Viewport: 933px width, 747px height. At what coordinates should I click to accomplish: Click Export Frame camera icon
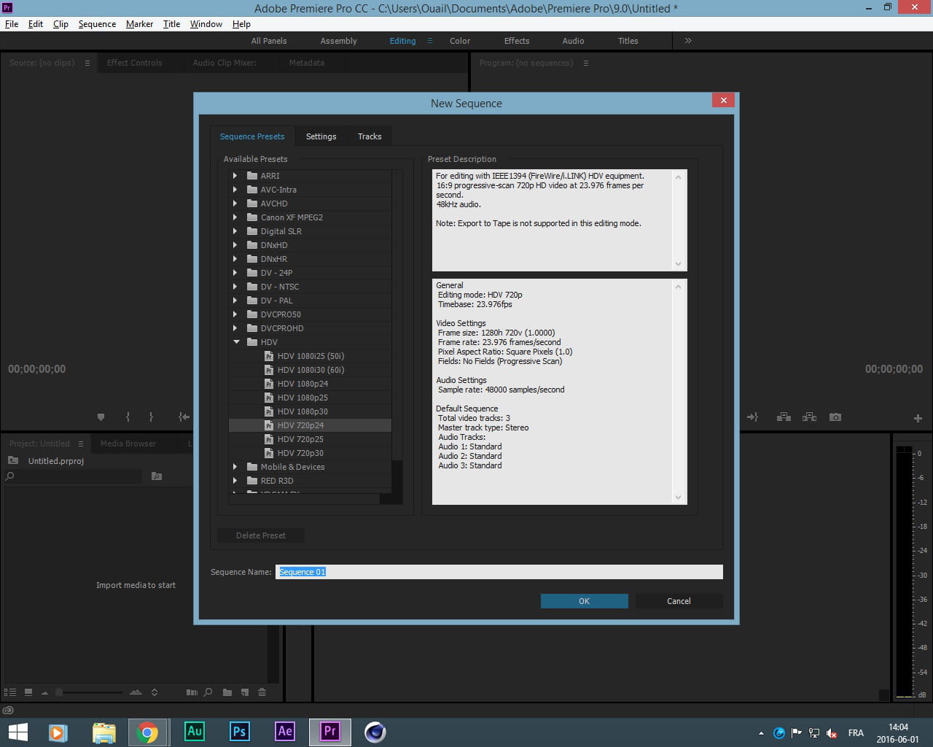[835, 417]
